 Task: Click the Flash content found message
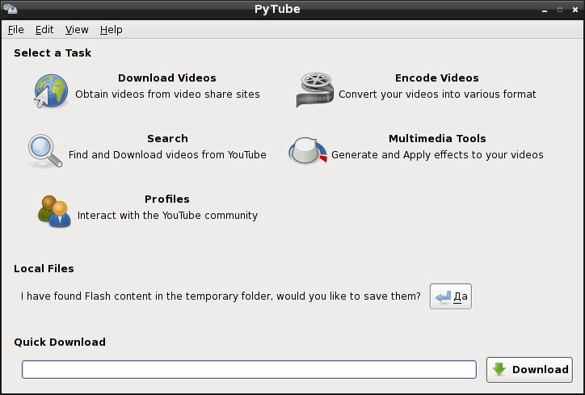click(221, 296)
